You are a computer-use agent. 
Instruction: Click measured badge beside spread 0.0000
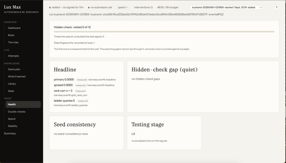tap(81, 85)
